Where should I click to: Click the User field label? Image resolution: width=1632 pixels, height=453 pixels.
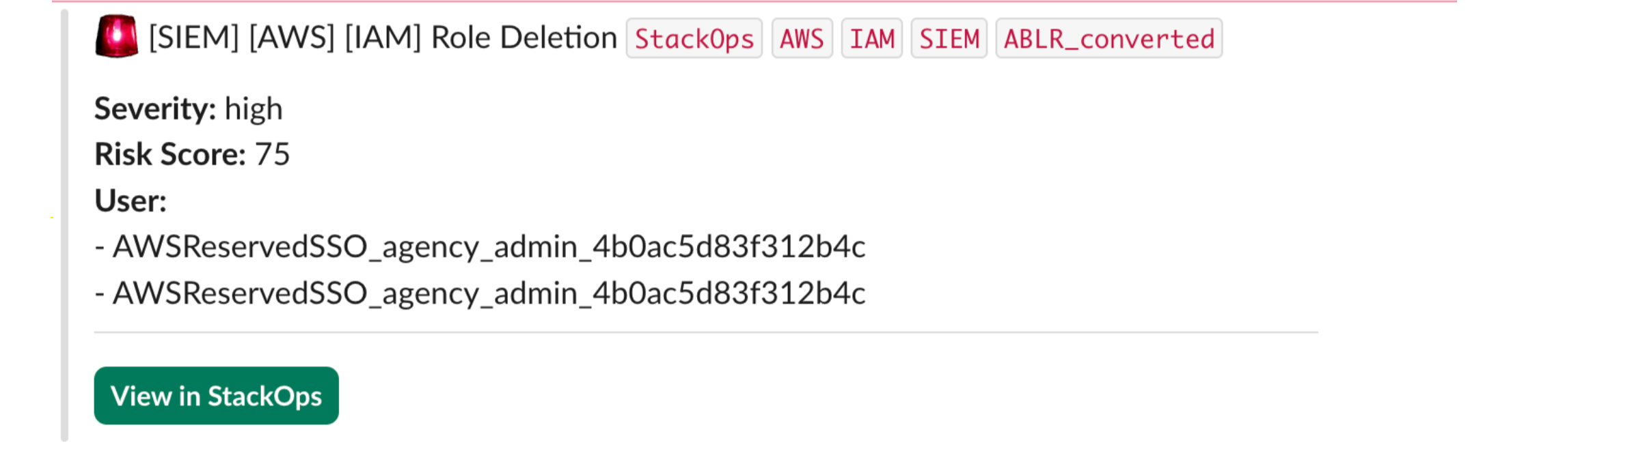(x=131, y=201)
